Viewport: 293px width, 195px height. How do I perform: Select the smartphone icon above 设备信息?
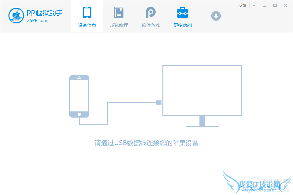point(87,12)
